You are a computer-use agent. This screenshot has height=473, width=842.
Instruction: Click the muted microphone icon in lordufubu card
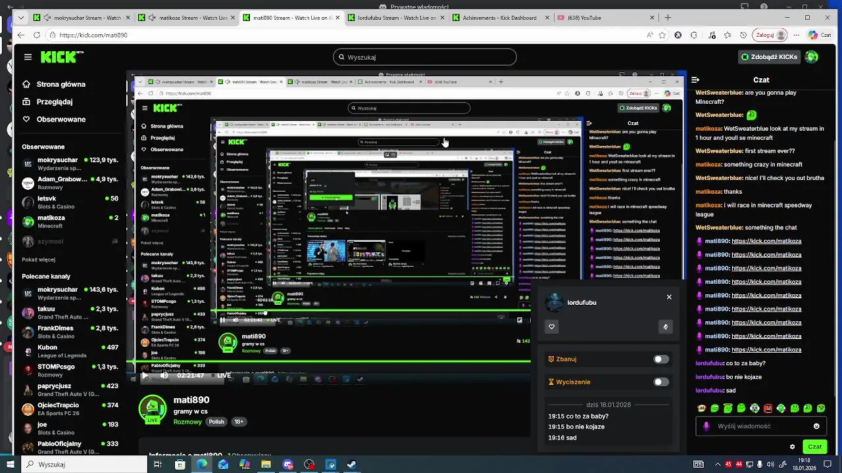(x=666, y=327)
